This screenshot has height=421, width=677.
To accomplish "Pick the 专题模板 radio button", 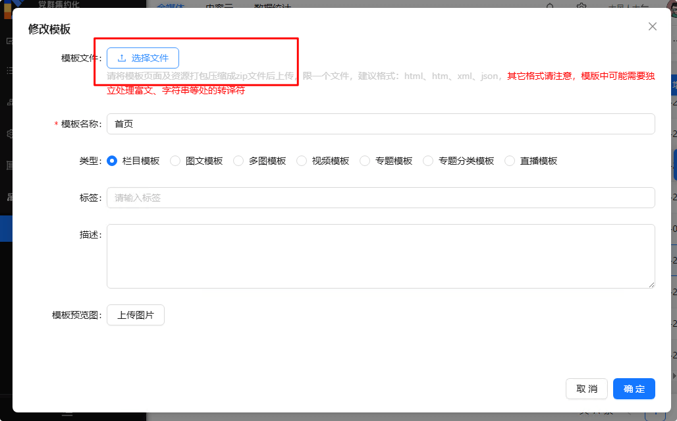I will 365,161.
